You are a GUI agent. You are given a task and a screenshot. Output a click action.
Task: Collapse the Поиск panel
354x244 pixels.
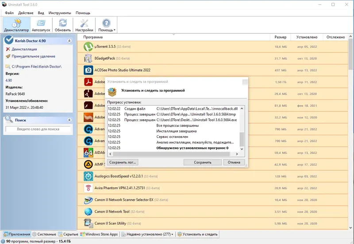point(69,120)
